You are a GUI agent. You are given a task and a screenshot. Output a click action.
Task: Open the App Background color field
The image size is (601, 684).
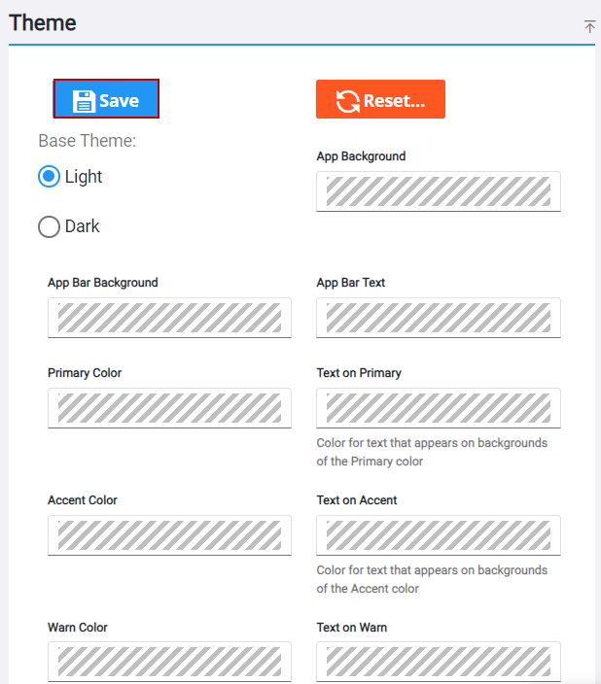[439, 191]
